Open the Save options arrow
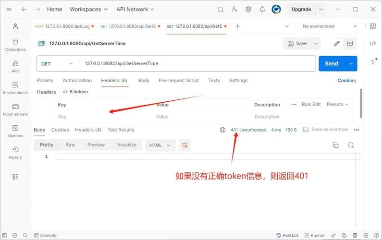This screenshot has height=240, width=382. [316, 44]
